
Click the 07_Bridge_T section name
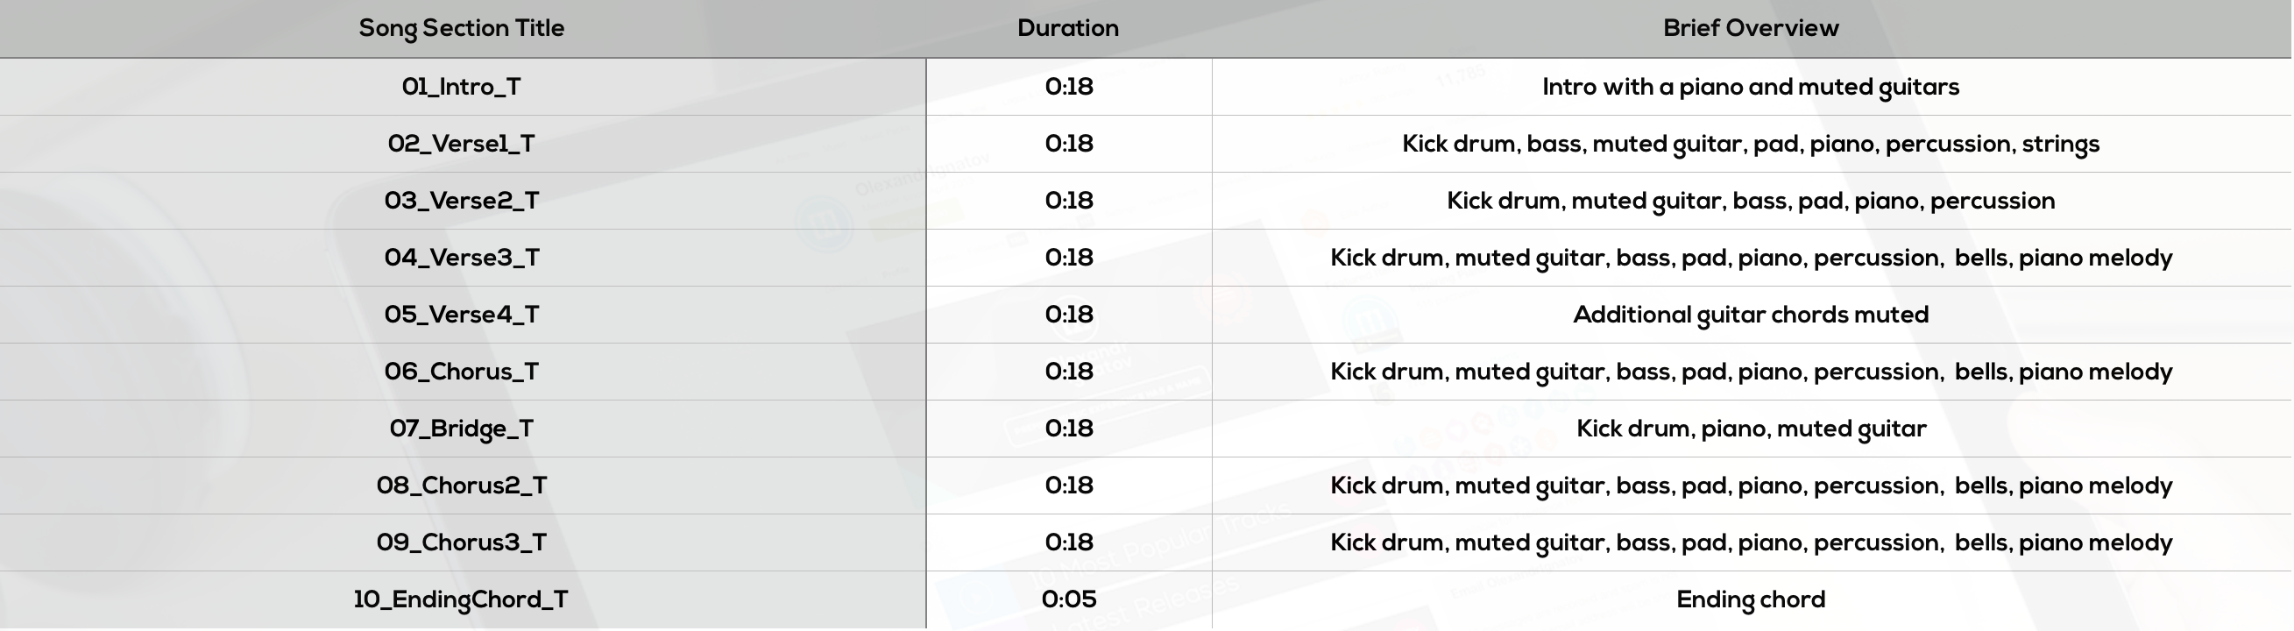(x=461, y=429)
